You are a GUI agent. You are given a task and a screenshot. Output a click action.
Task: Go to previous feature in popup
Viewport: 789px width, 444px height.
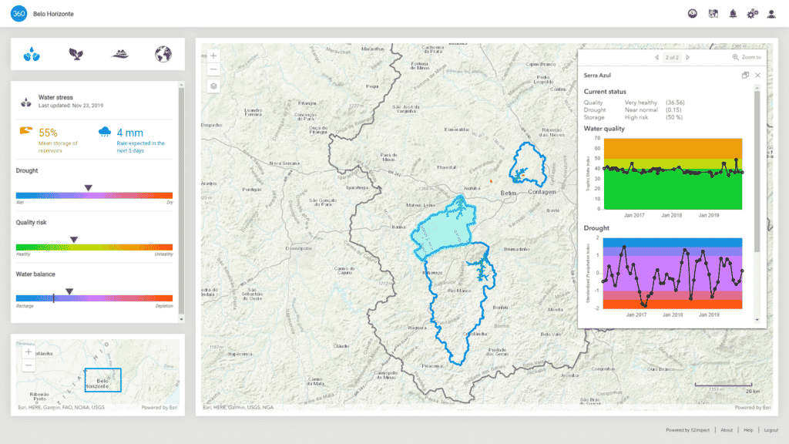(x=656, y=58)
